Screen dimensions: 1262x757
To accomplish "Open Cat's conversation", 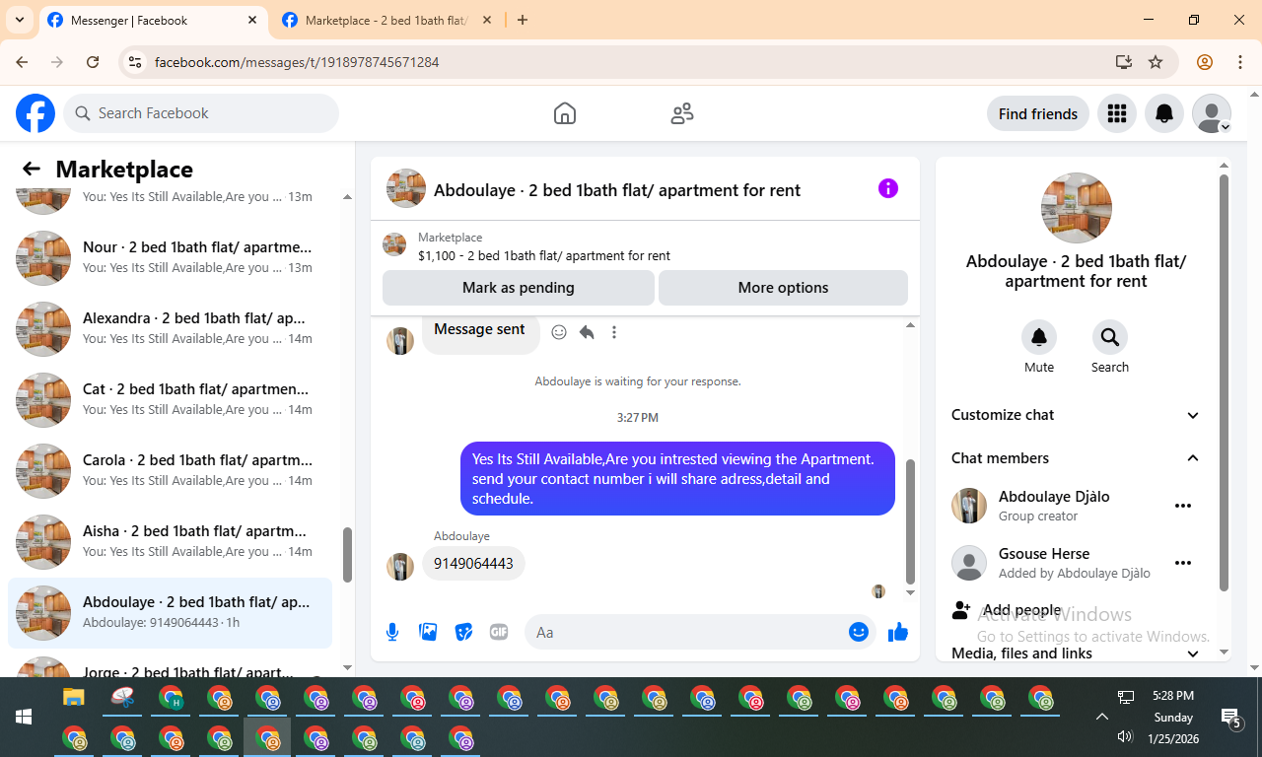I will pos(170,399).
